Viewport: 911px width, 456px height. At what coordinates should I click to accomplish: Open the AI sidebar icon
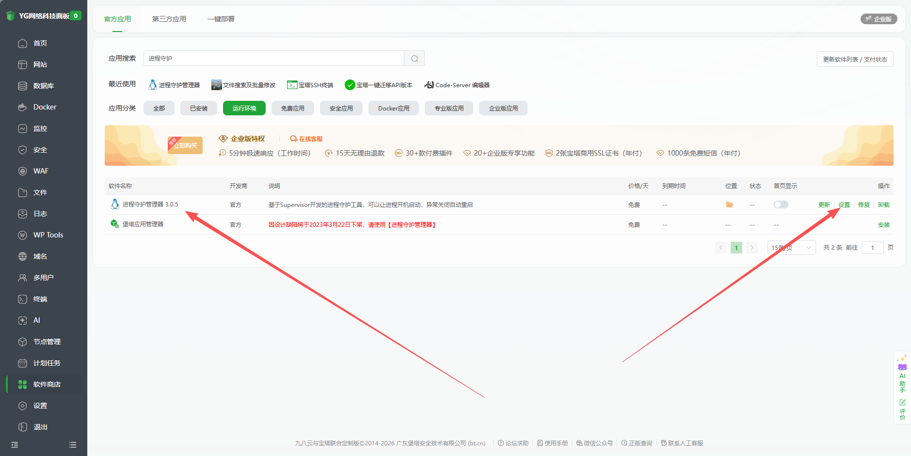click(x=22, y=320)
